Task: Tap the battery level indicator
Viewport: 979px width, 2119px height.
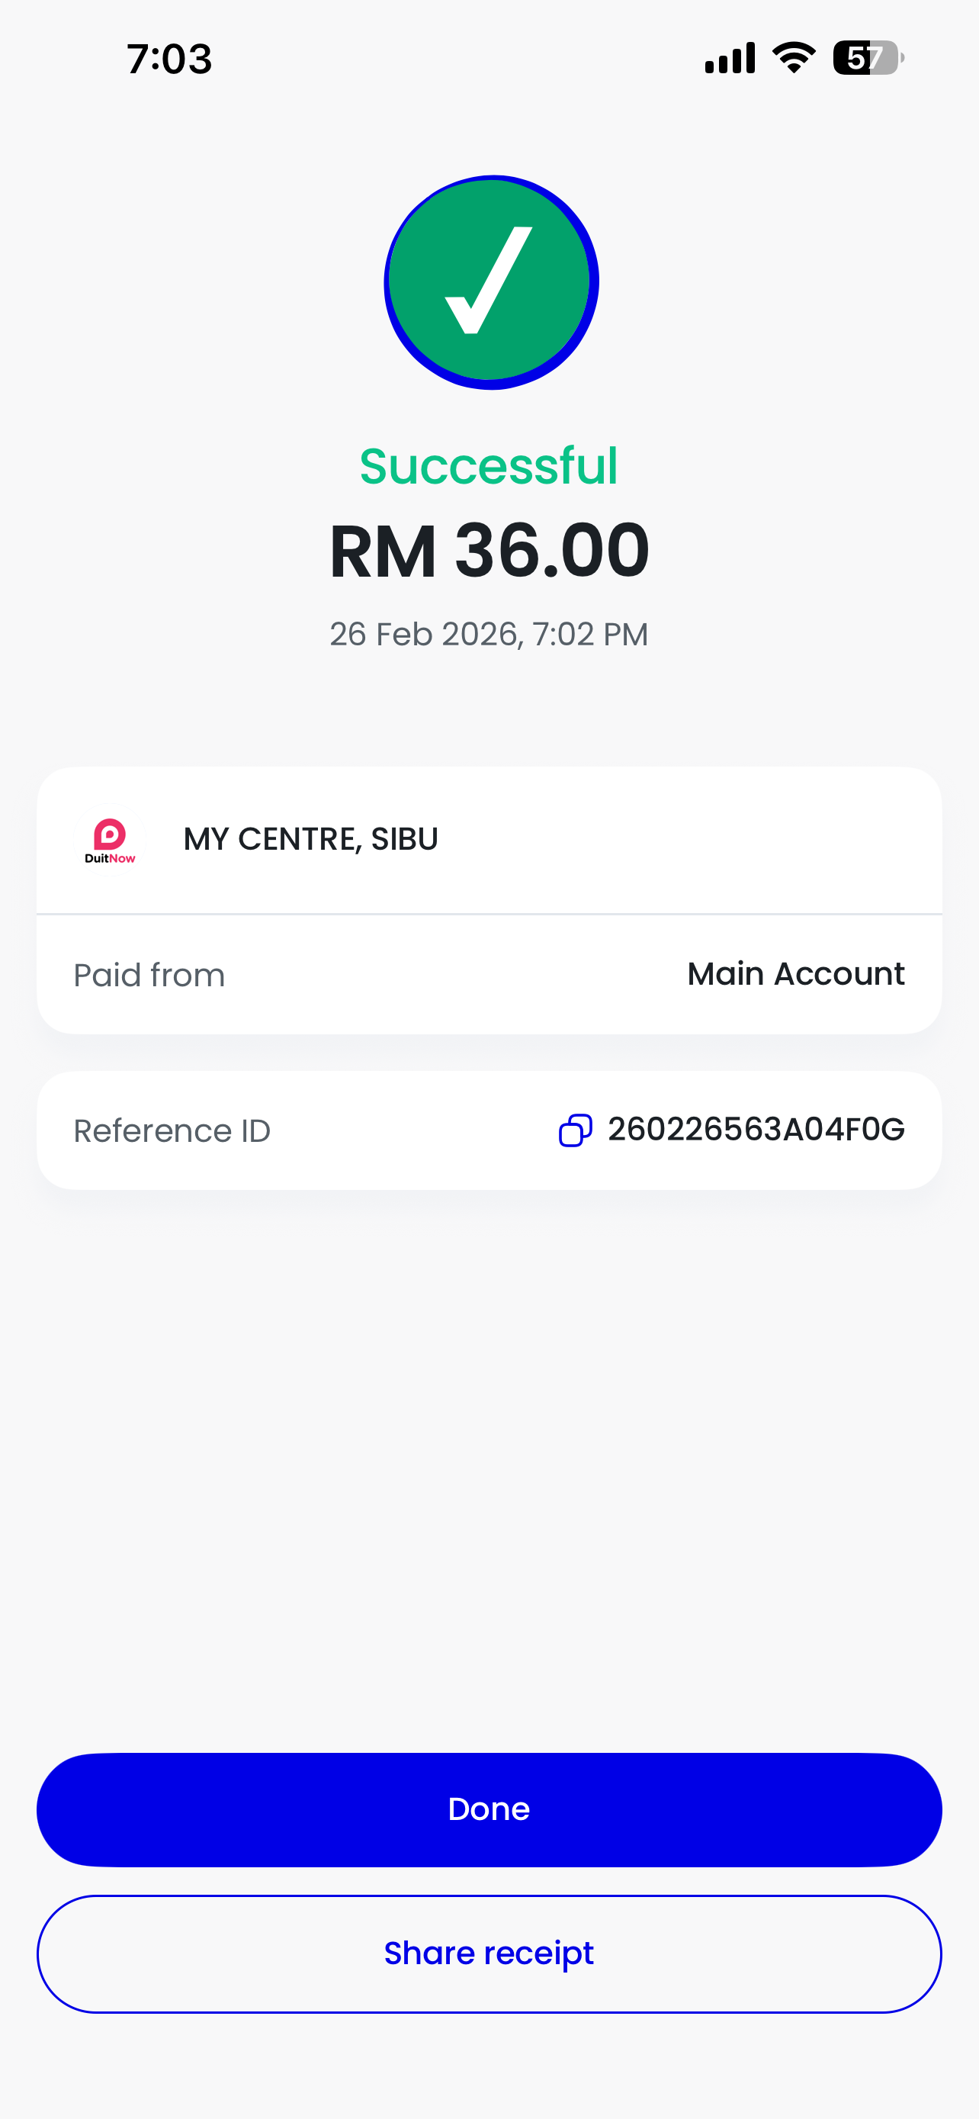Action: [868, 57]
